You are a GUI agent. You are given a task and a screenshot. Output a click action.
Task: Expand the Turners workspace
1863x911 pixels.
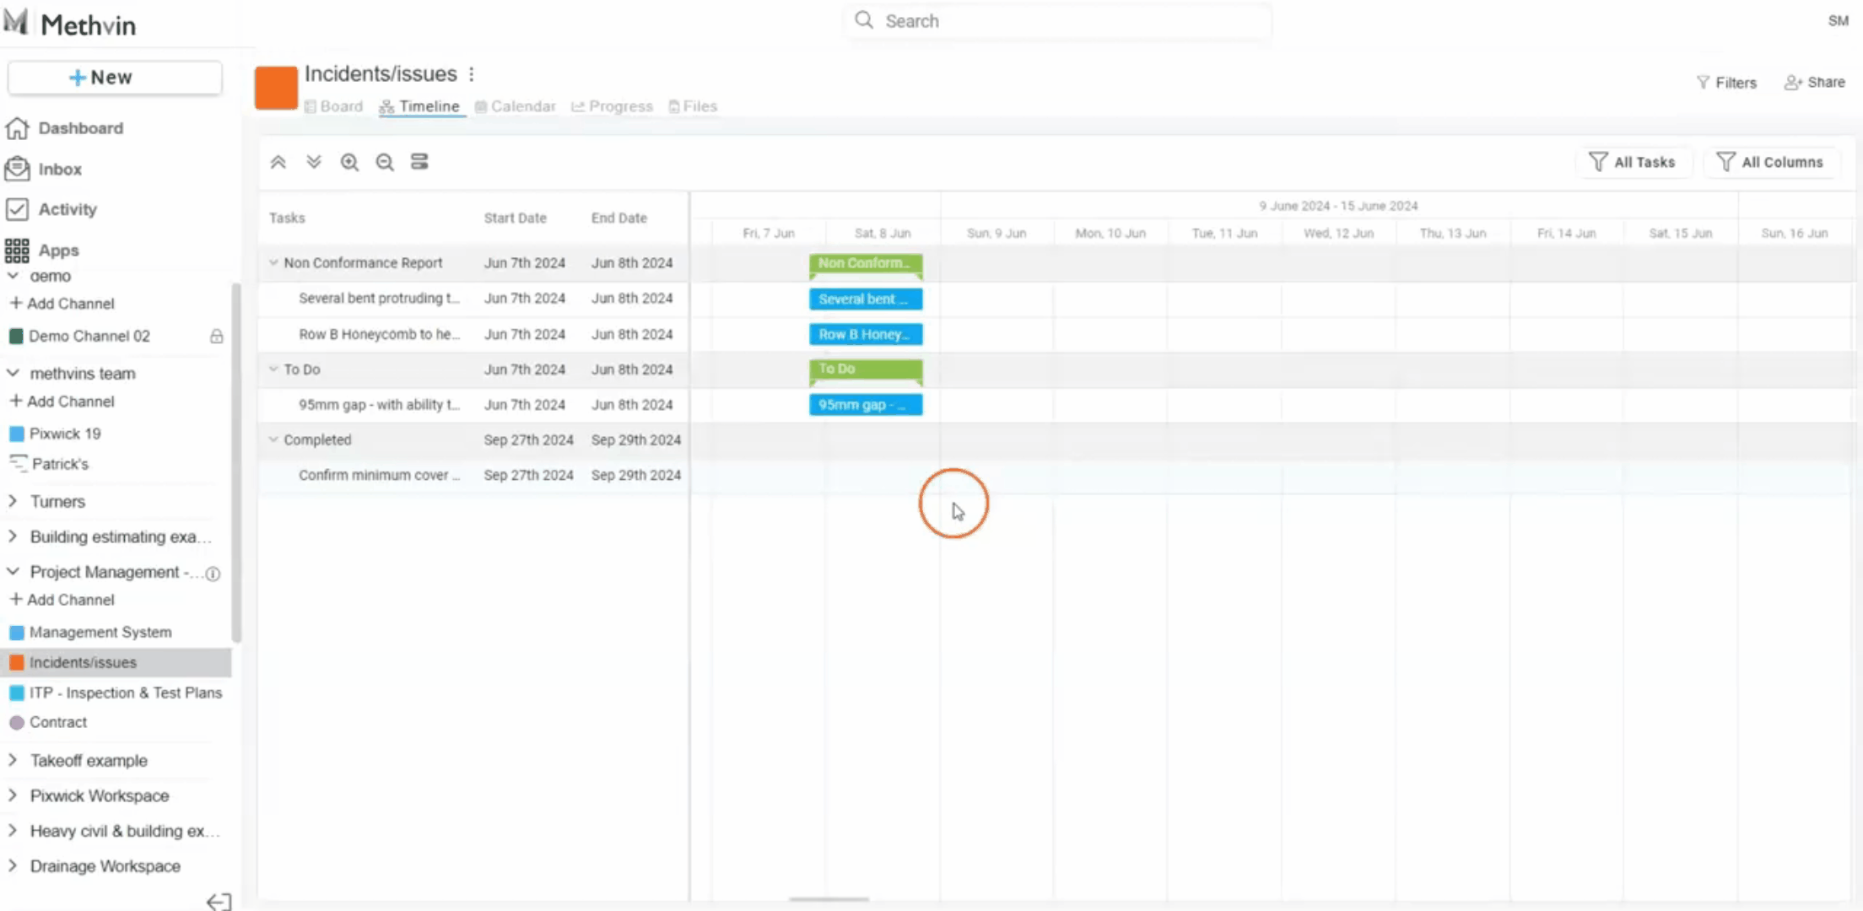pyautogui.click(x=13, y=501)
